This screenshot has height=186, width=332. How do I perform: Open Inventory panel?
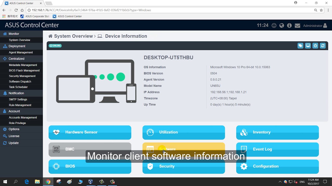278,132
